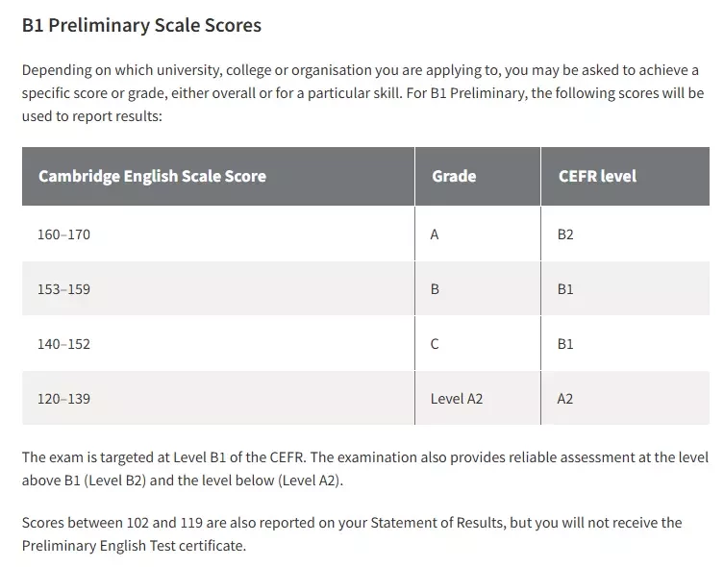
Task: Click the B1 cell in 153–159 row
Action: (x=625, y=289)
